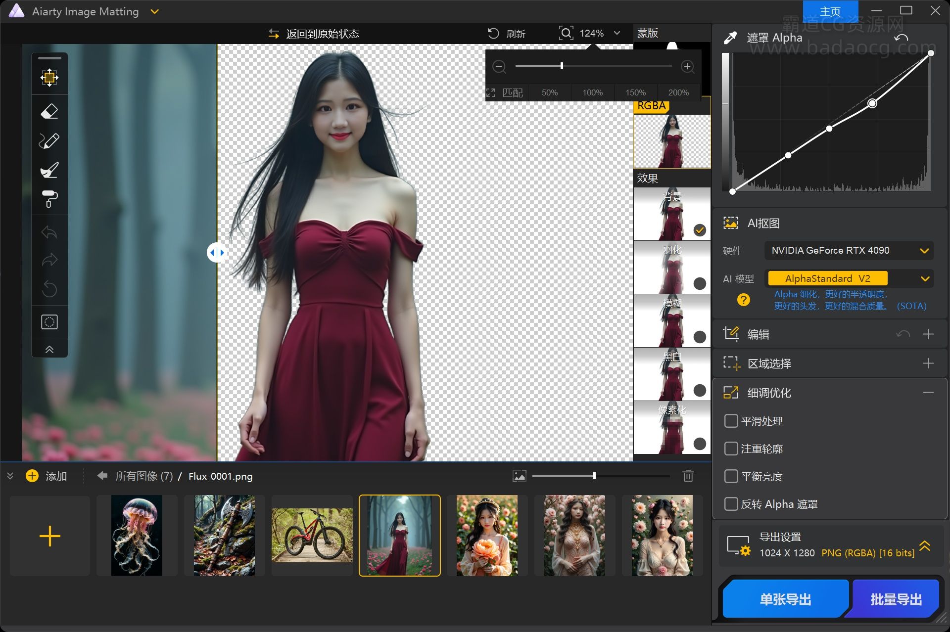Screen dimensions: 950x632
Task: Enable the 注重轮廓 checkbox
Action: (731, 449)
